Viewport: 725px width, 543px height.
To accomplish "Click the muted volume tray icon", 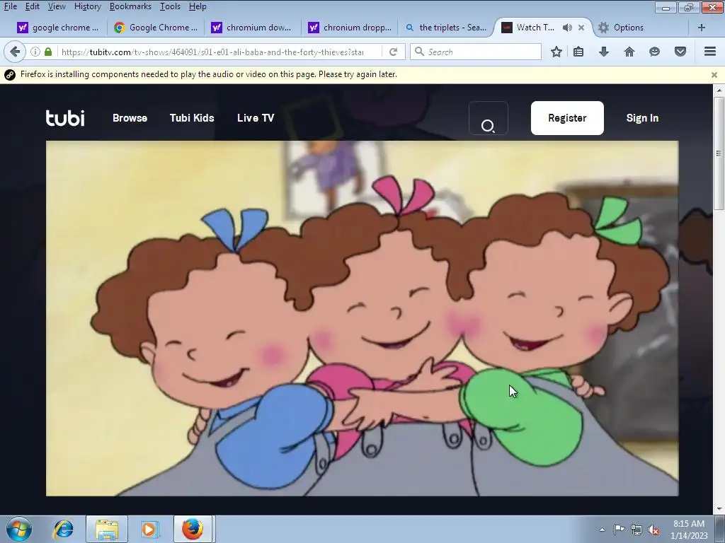I will pyautogui.click(x=653, y=530).
